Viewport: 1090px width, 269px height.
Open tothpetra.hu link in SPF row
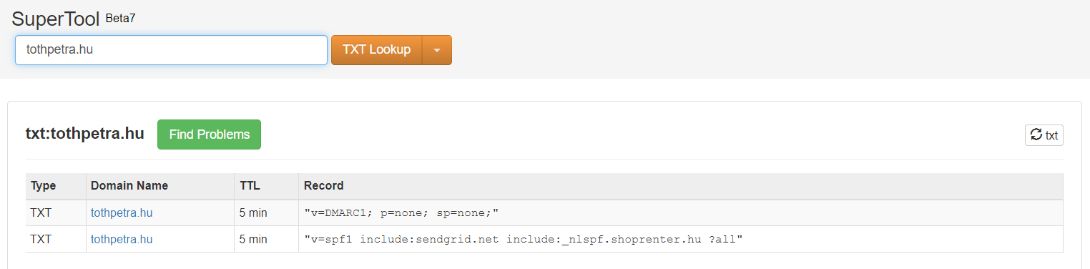point(122,240)
